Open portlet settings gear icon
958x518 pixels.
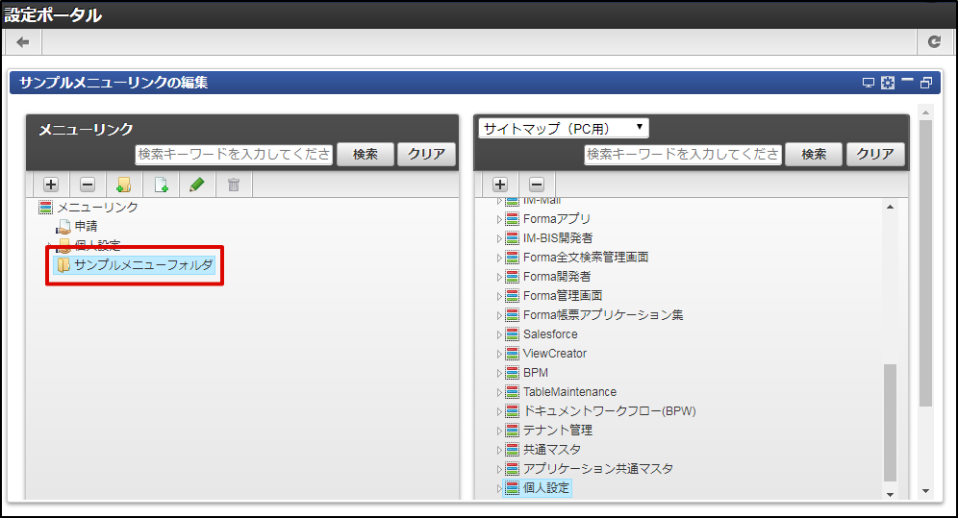[888, 83]
